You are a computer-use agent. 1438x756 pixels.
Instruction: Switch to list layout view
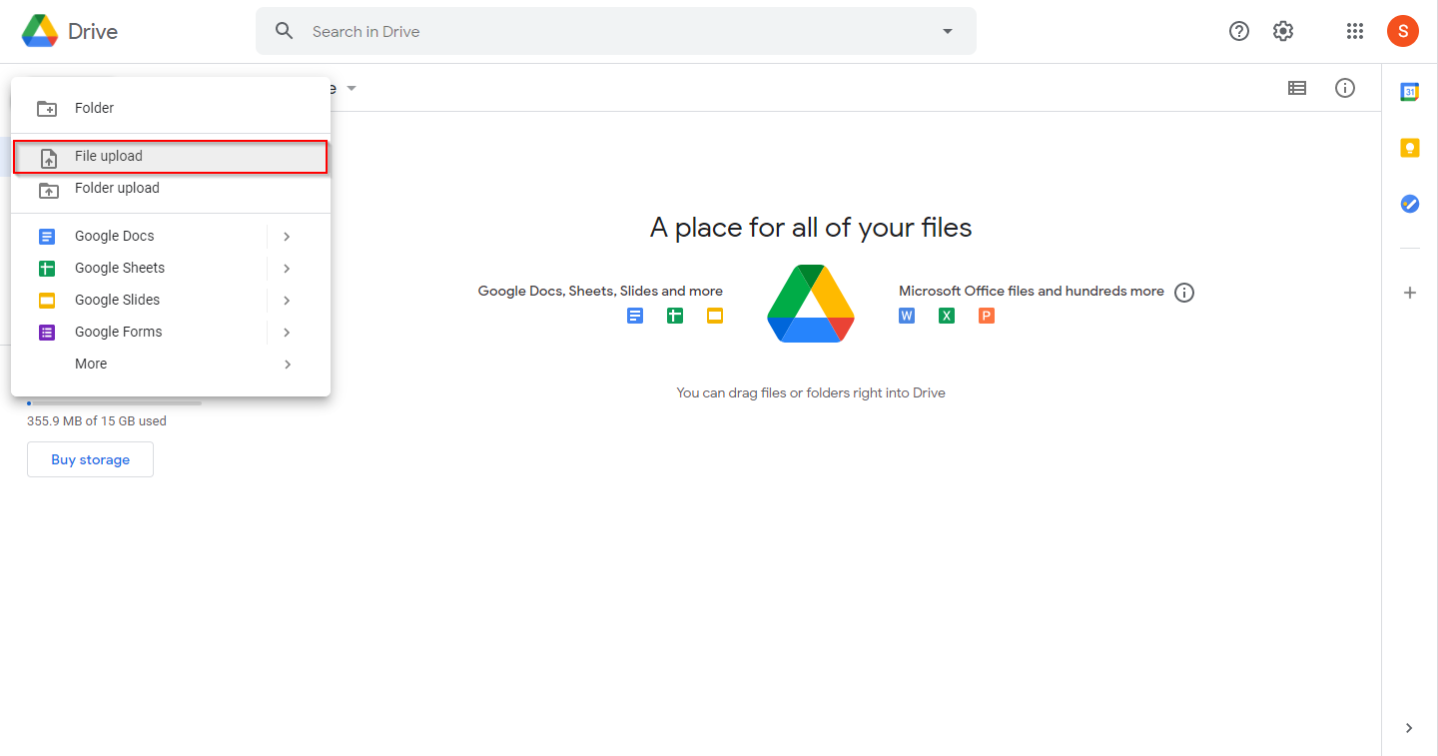(1297, 88)
